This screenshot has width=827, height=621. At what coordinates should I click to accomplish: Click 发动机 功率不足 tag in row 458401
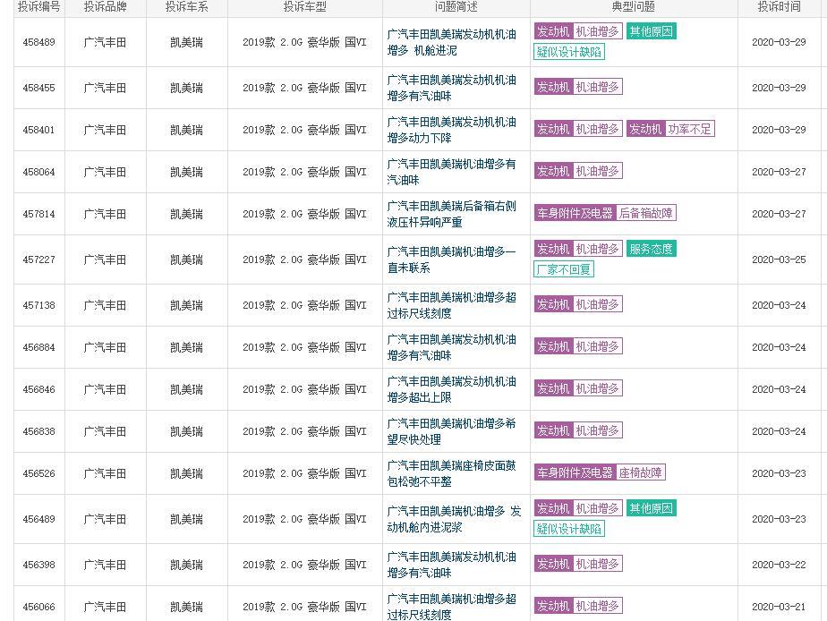coord(670,129)
